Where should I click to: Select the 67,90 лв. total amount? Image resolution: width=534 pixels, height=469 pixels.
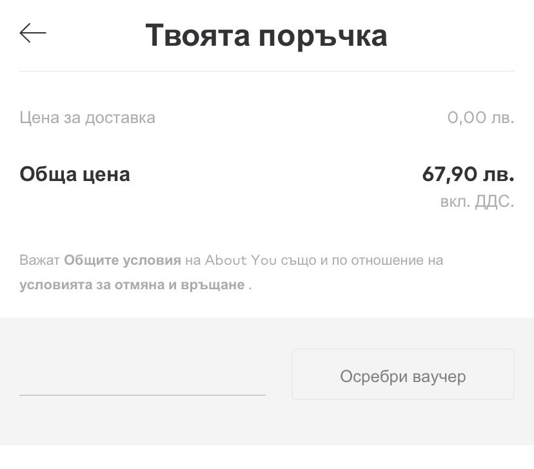(468, 174)
